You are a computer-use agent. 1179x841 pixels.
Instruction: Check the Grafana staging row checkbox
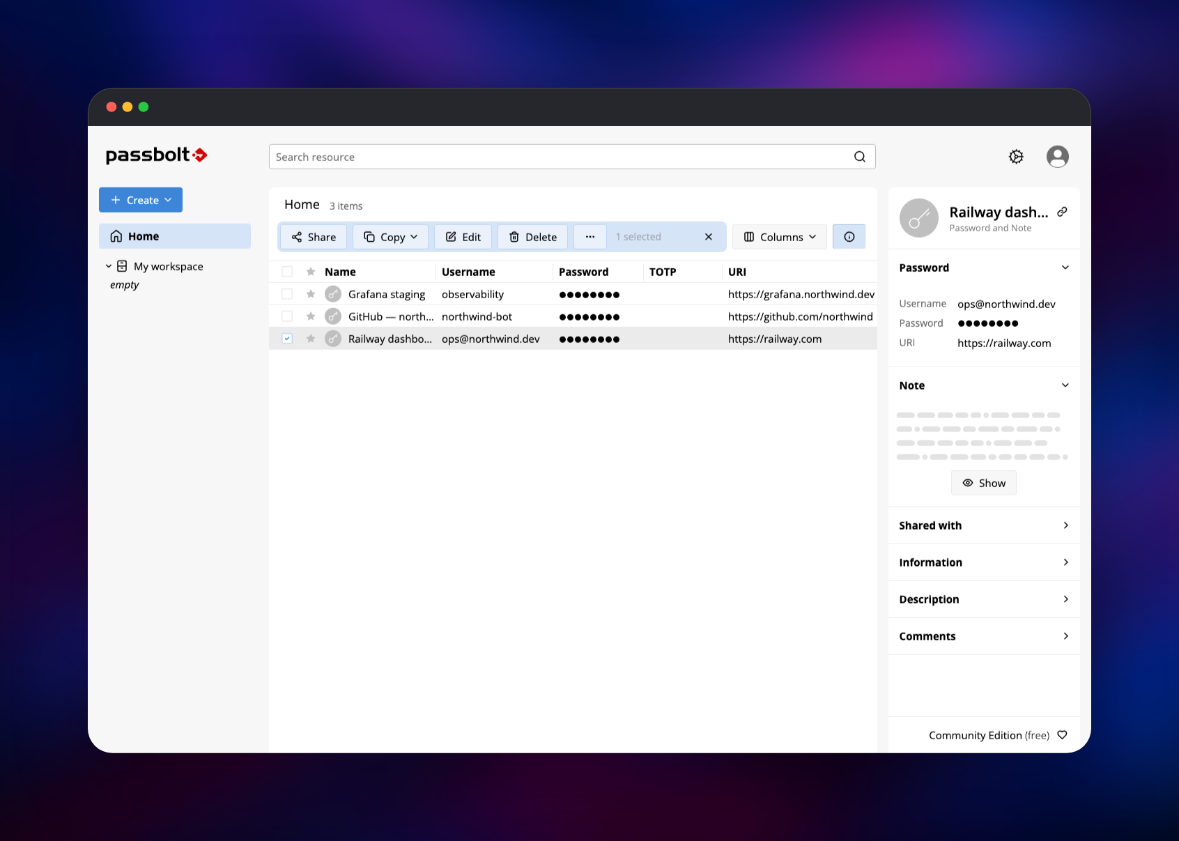287,294
